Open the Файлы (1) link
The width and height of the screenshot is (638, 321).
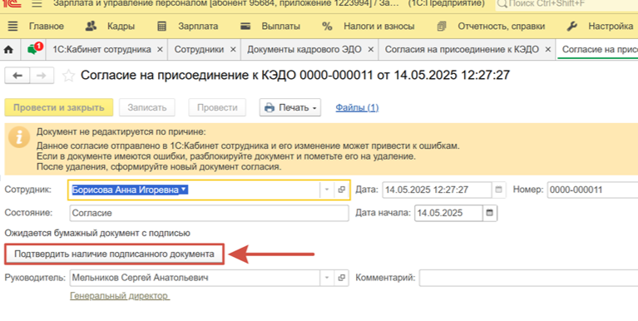tap(357, 108)
